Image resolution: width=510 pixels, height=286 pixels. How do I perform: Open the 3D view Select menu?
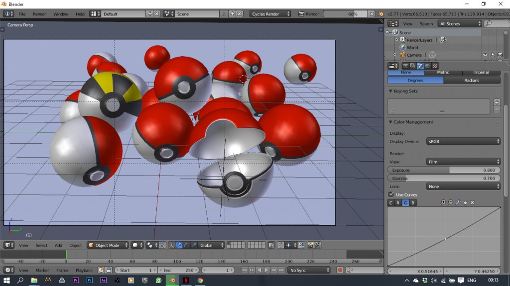click(41, 245)
